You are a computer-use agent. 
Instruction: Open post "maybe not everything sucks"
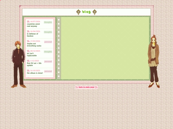(x=34, y=45)
